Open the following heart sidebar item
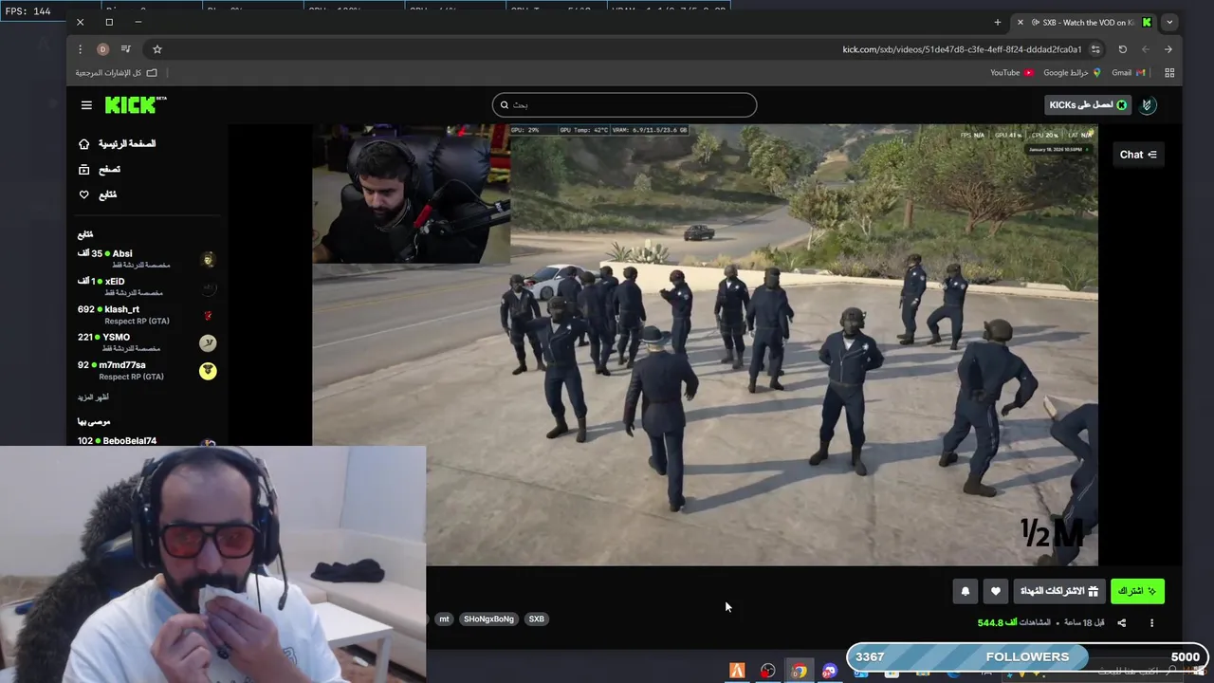The height and width of the screenshot is (683, 1214). (x=98, y=194)
